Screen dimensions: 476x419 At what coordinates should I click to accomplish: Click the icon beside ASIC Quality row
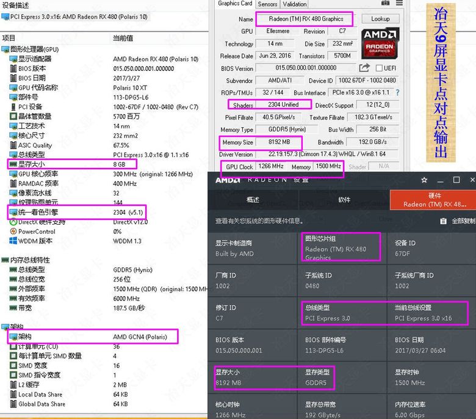coord(13,145)
